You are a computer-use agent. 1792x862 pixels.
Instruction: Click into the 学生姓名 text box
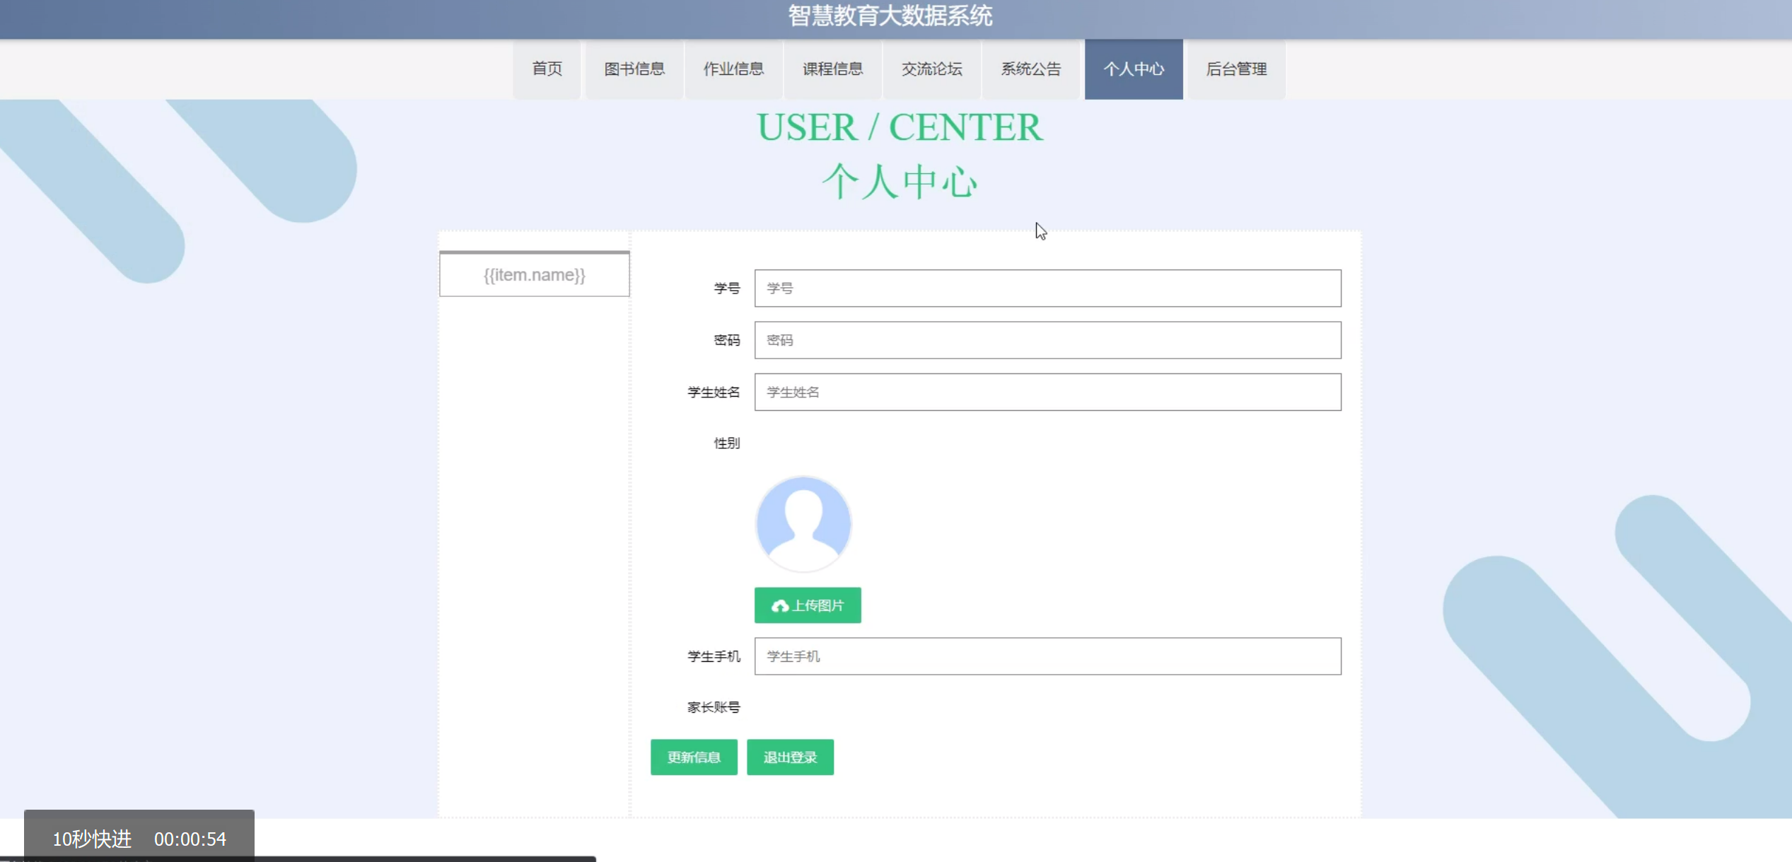(1047, 392)
